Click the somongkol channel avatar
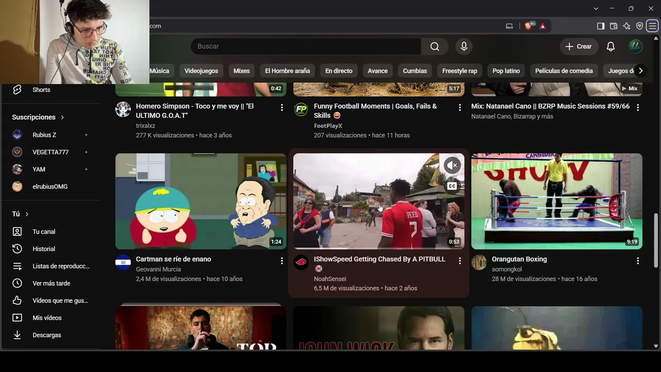Image resolution: width=661 pixels, height=372 pixels. click(479, 262)
